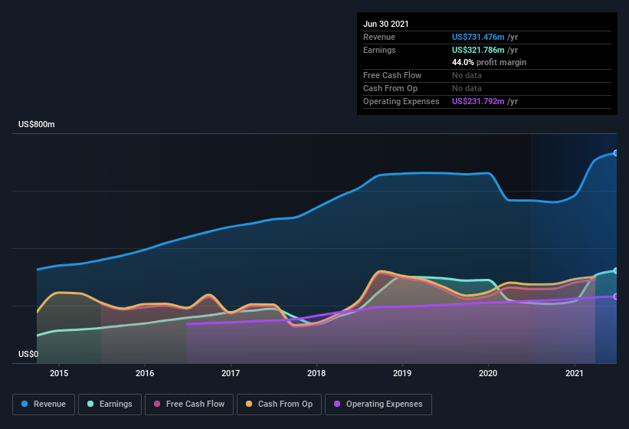Toggle the Free Cash Flow legend button
629x429 pixels.
pos(189,404)
